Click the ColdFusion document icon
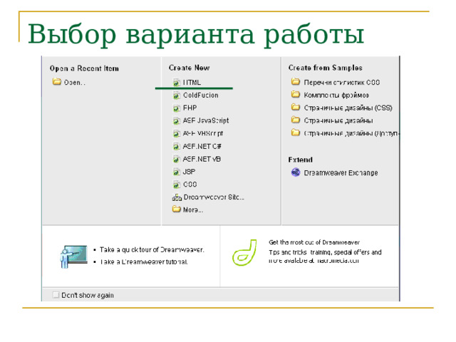This screenshot has width=456, height=342. (176, 95)
